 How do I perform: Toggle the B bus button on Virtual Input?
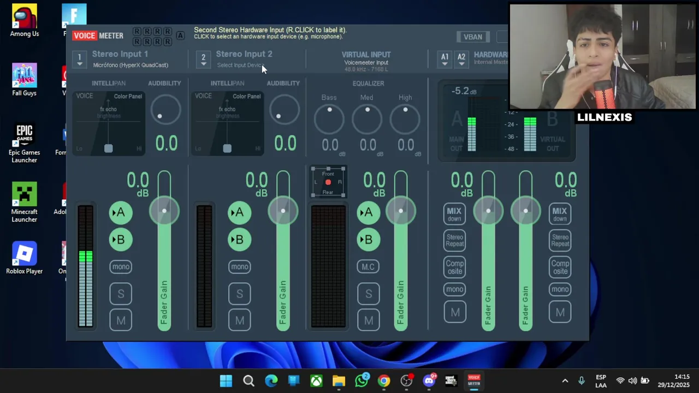click(368, 239)
